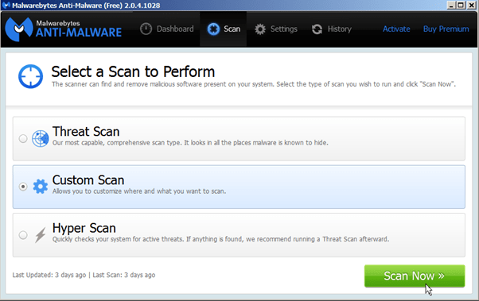Click the Hyper Scan lightning bolt icon

click(x=40, y=235)
